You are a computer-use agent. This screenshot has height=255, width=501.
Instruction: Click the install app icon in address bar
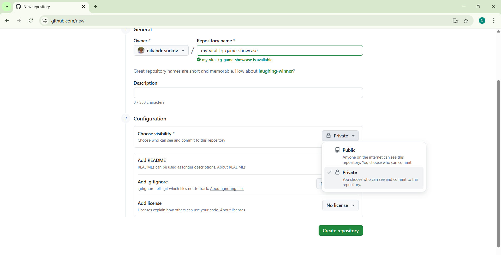pos(455,21)
